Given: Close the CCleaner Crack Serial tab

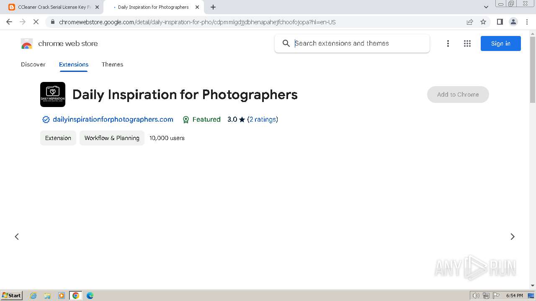Looking at the screenshot, I should click(x=97, y=7).
